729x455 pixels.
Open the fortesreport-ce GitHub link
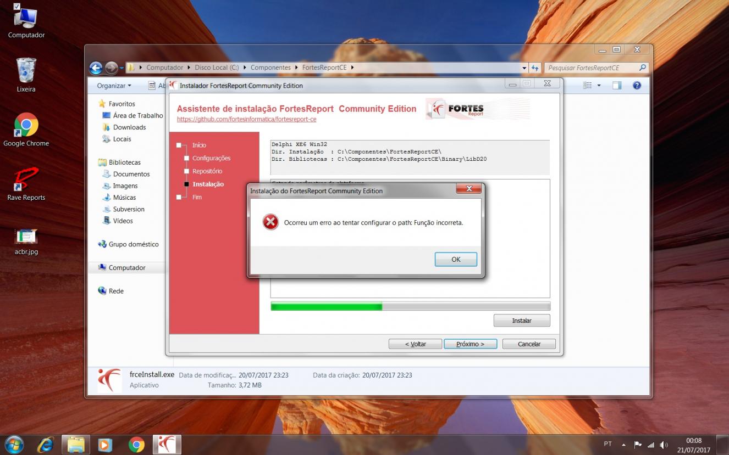[x=247, y=119]
